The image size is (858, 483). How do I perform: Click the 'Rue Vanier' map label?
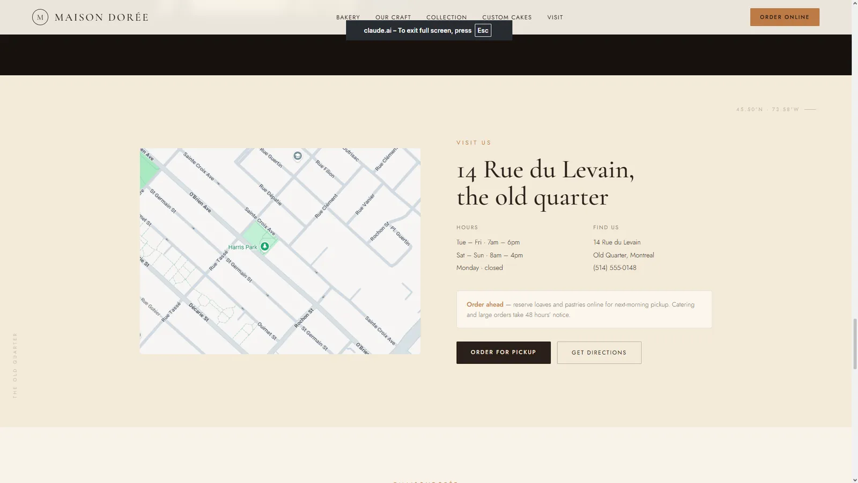(x=365, y=204)
